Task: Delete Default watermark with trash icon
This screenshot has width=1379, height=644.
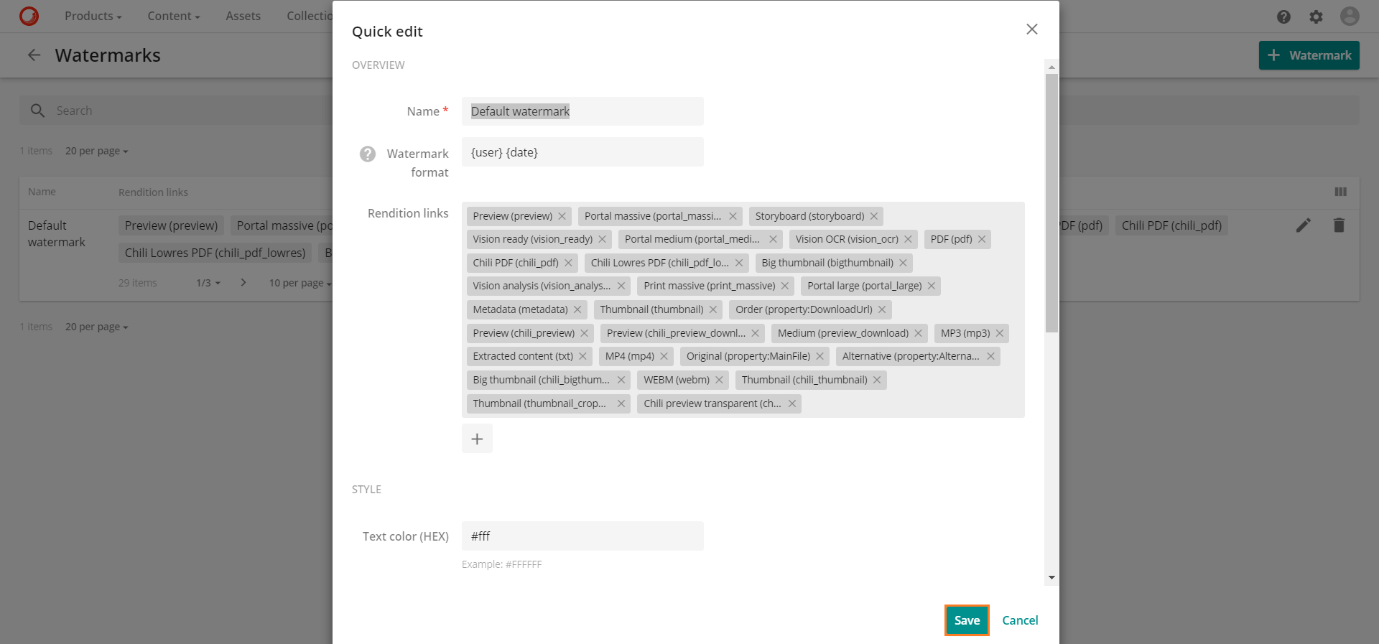Action: (x=1339, y=225)
